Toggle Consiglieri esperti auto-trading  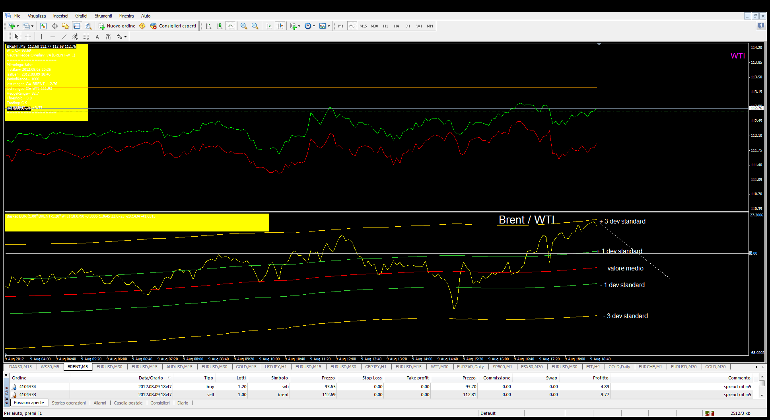(x=173, y=26)
